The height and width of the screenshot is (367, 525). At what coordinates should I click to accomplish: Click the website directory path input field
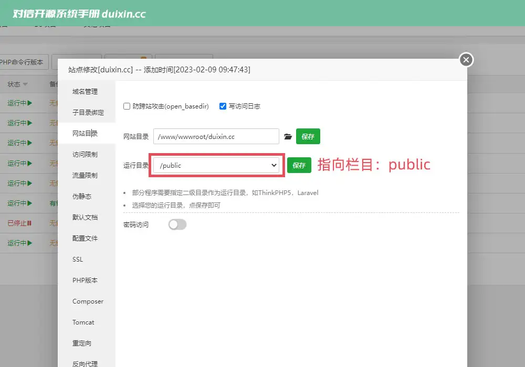[216, 136]
